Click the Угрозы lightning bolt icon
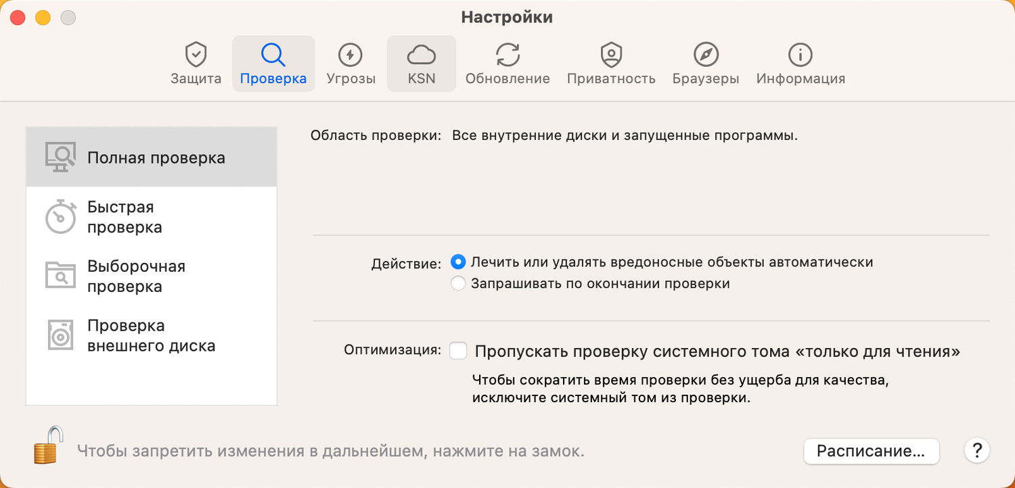 point(351,54)
